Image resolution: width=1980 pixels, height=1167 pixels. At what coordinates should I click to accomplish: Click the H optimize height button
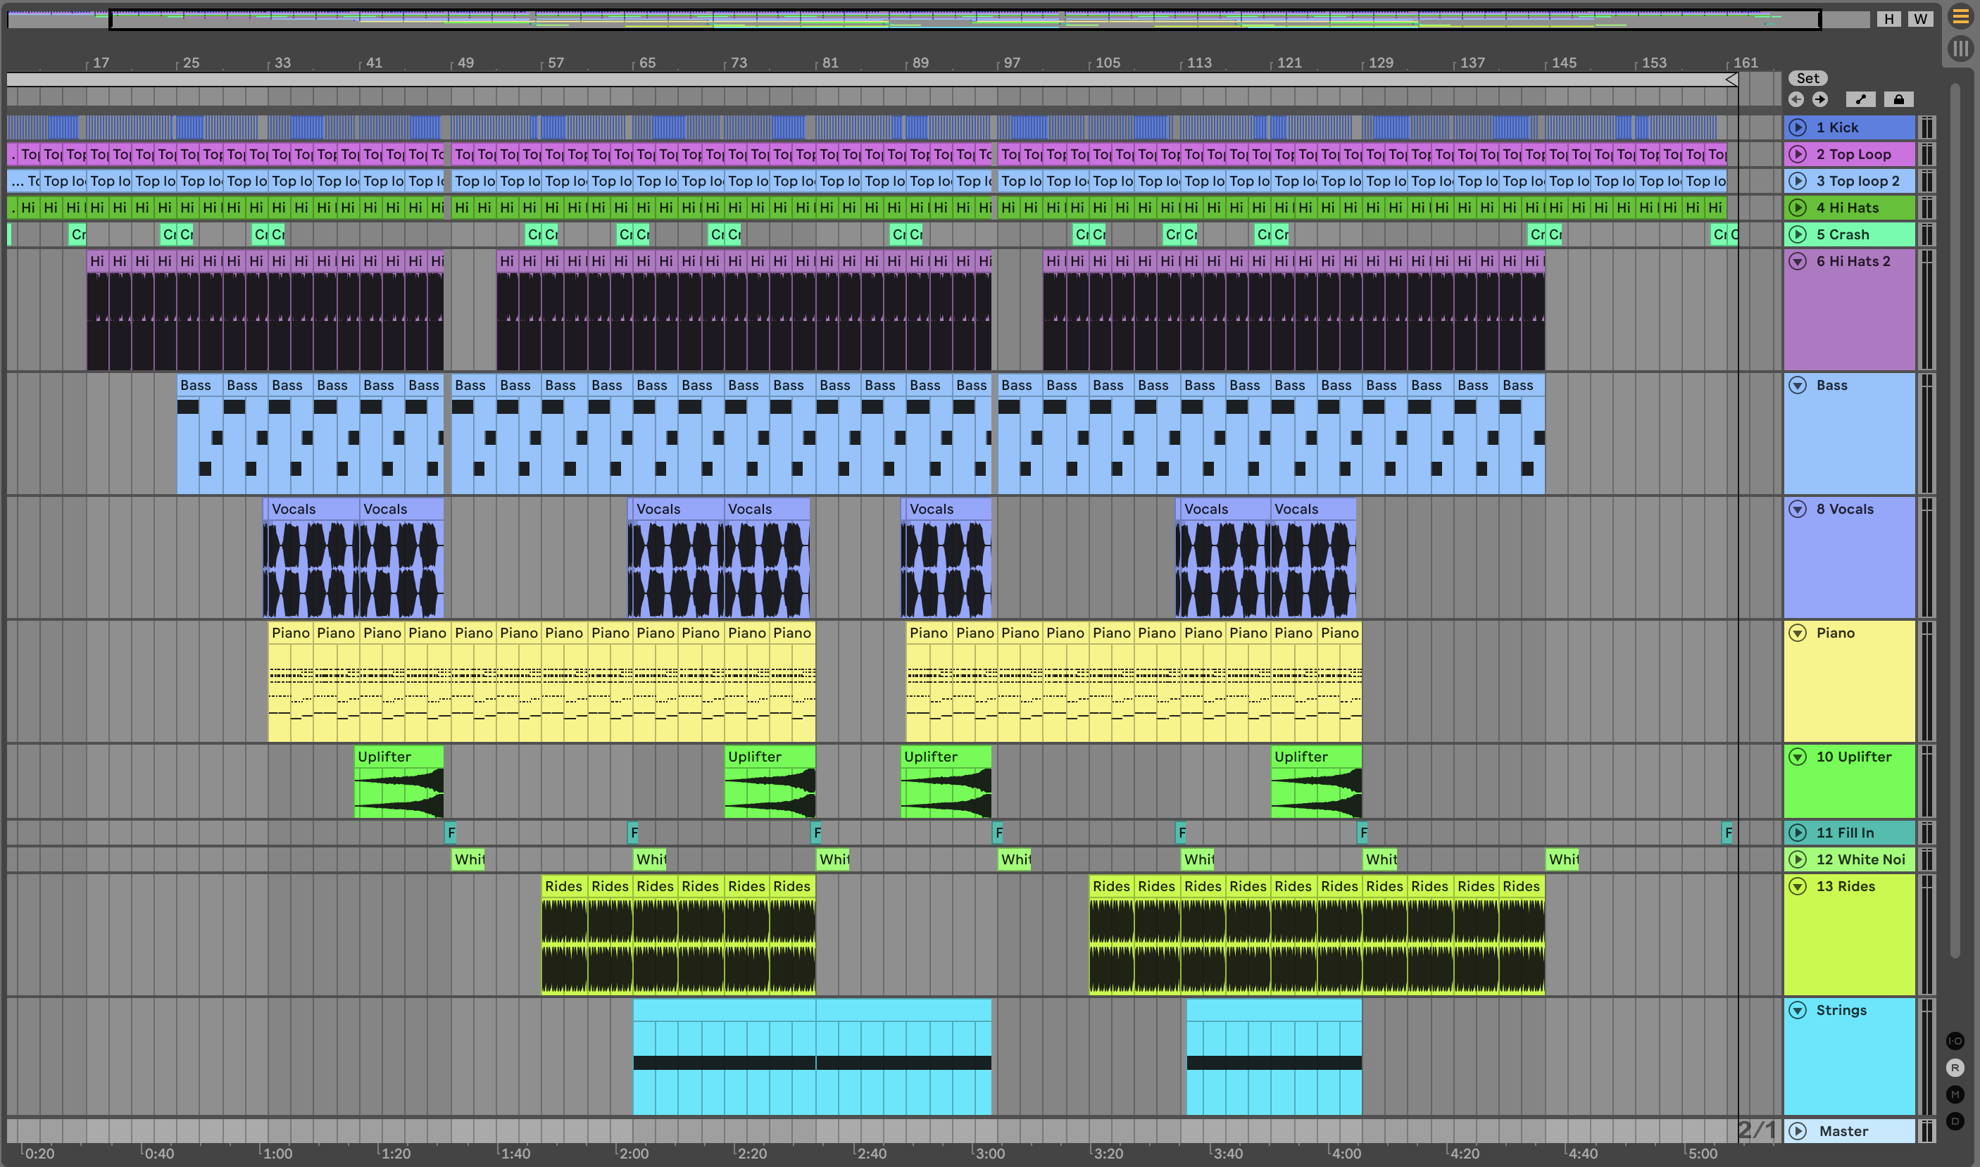pyautogui.click(x=1888, y=19)
